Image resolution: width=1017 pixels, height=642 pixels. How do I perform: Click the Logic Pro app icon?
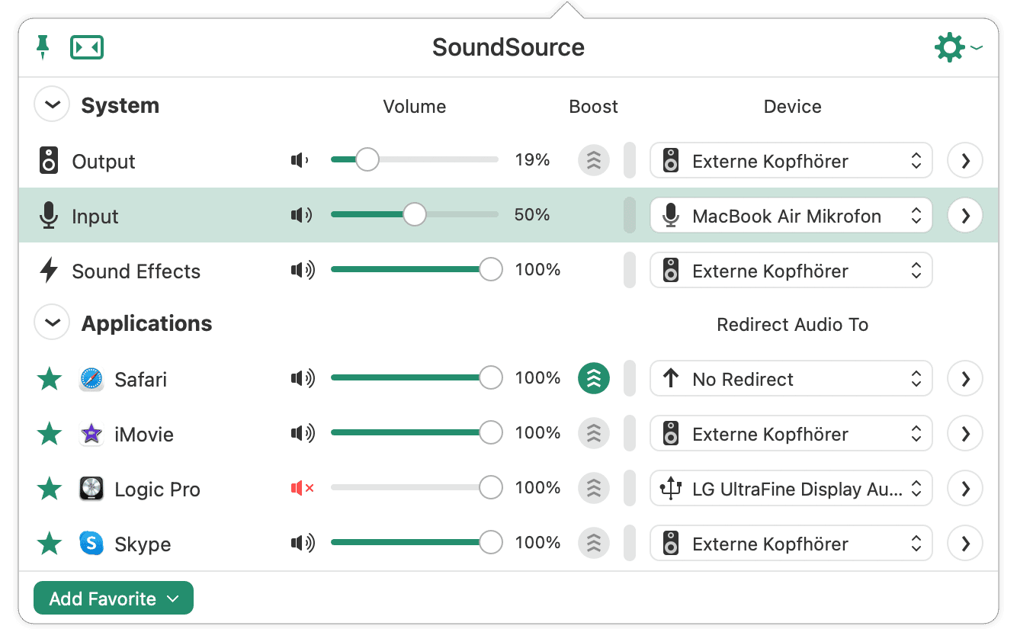point(91,489)
